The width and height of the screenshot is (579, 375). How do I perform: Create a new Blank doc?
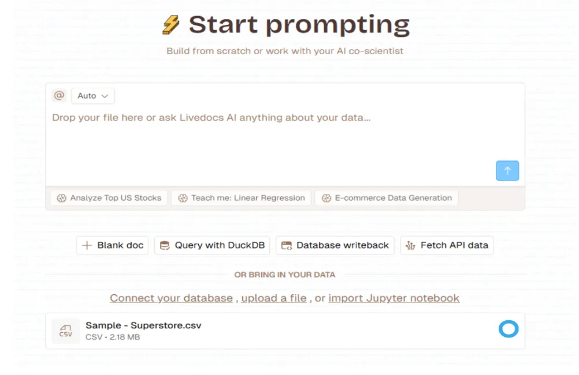coord(112,245)
